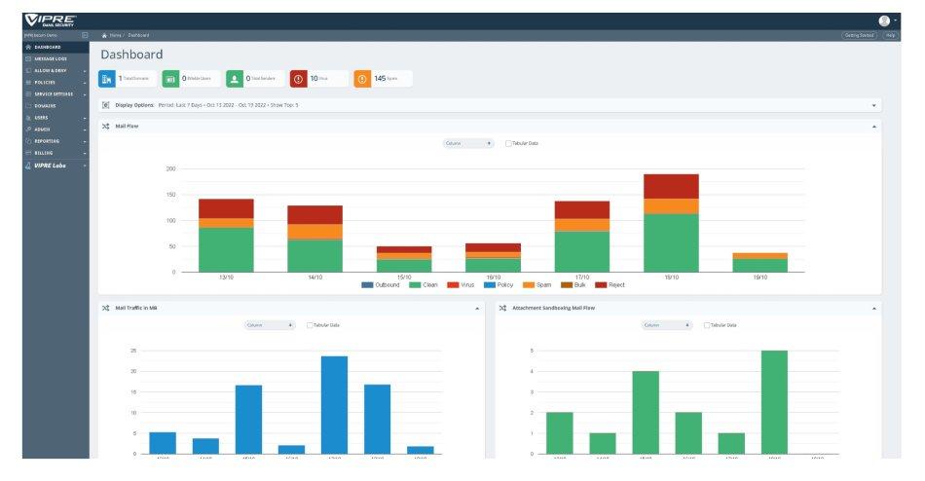The height and width of the screenshot is (481, 925).
Task: Click the VIPRE Labs flask icon
Action: coord(27,166)
